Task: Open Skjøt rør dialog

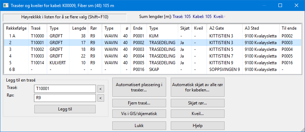Action: pos(198,103)
